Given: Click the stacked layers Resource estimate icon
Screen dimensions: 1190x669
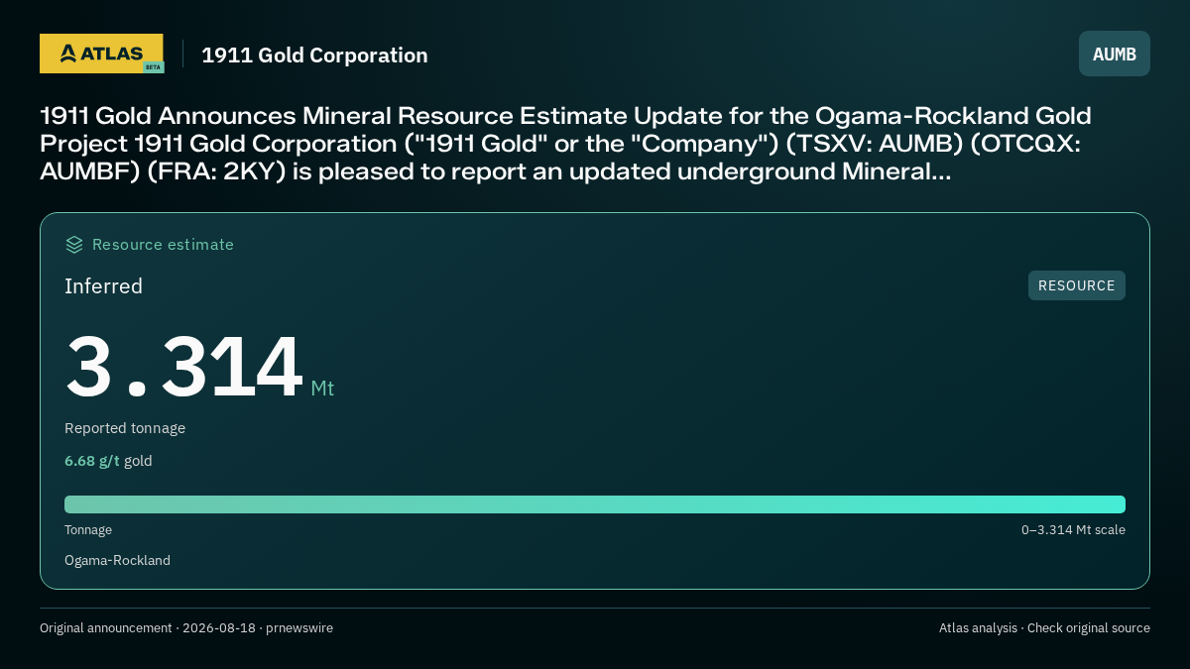Looking at the screenshot, I should tap(74, 244).
